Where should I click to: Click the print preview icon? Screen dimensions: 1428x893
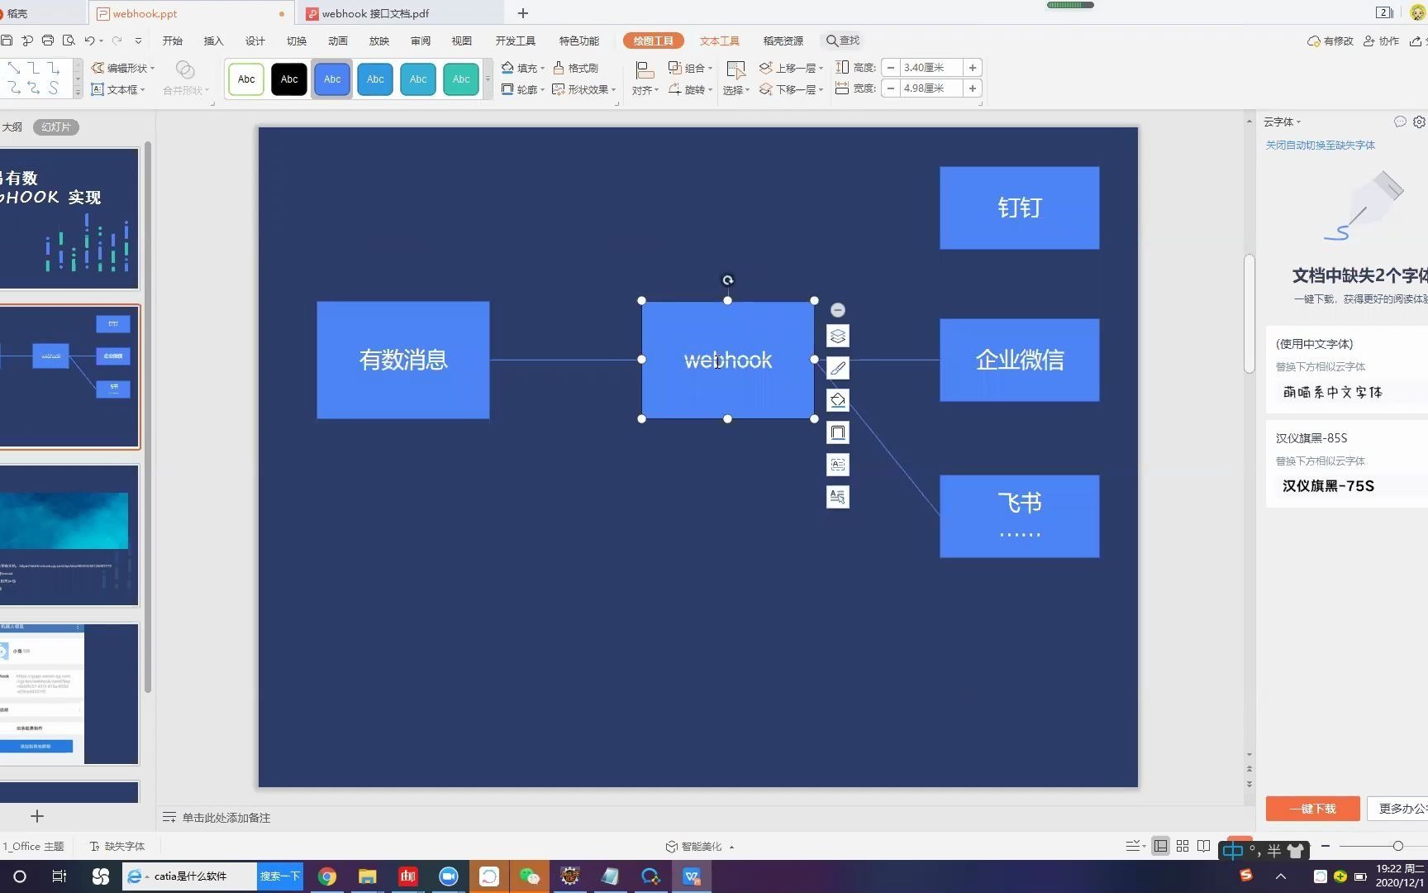(x=69, y=41)
